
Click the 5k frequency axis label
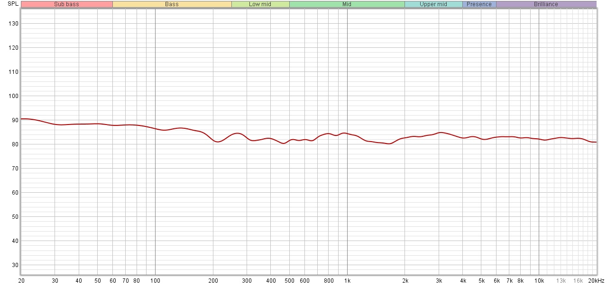[481, 280]
